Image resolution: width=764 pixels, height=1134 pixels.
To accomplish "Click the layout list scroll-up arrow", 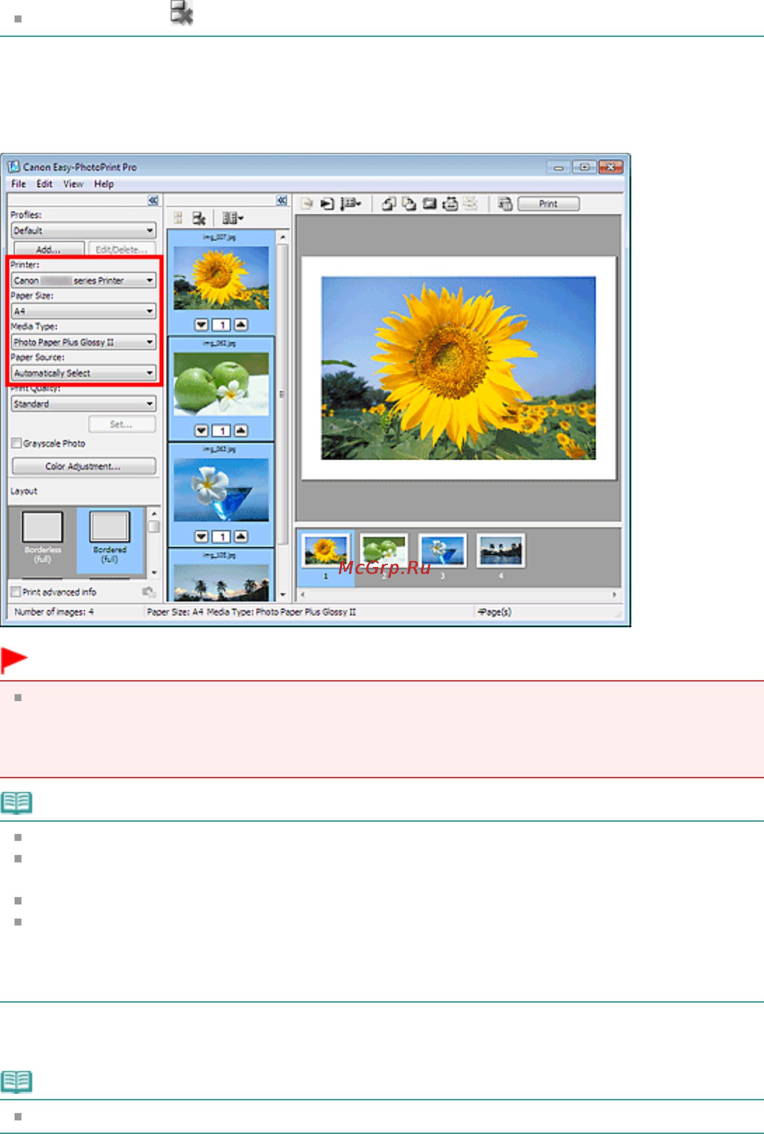I will [153, 514].
